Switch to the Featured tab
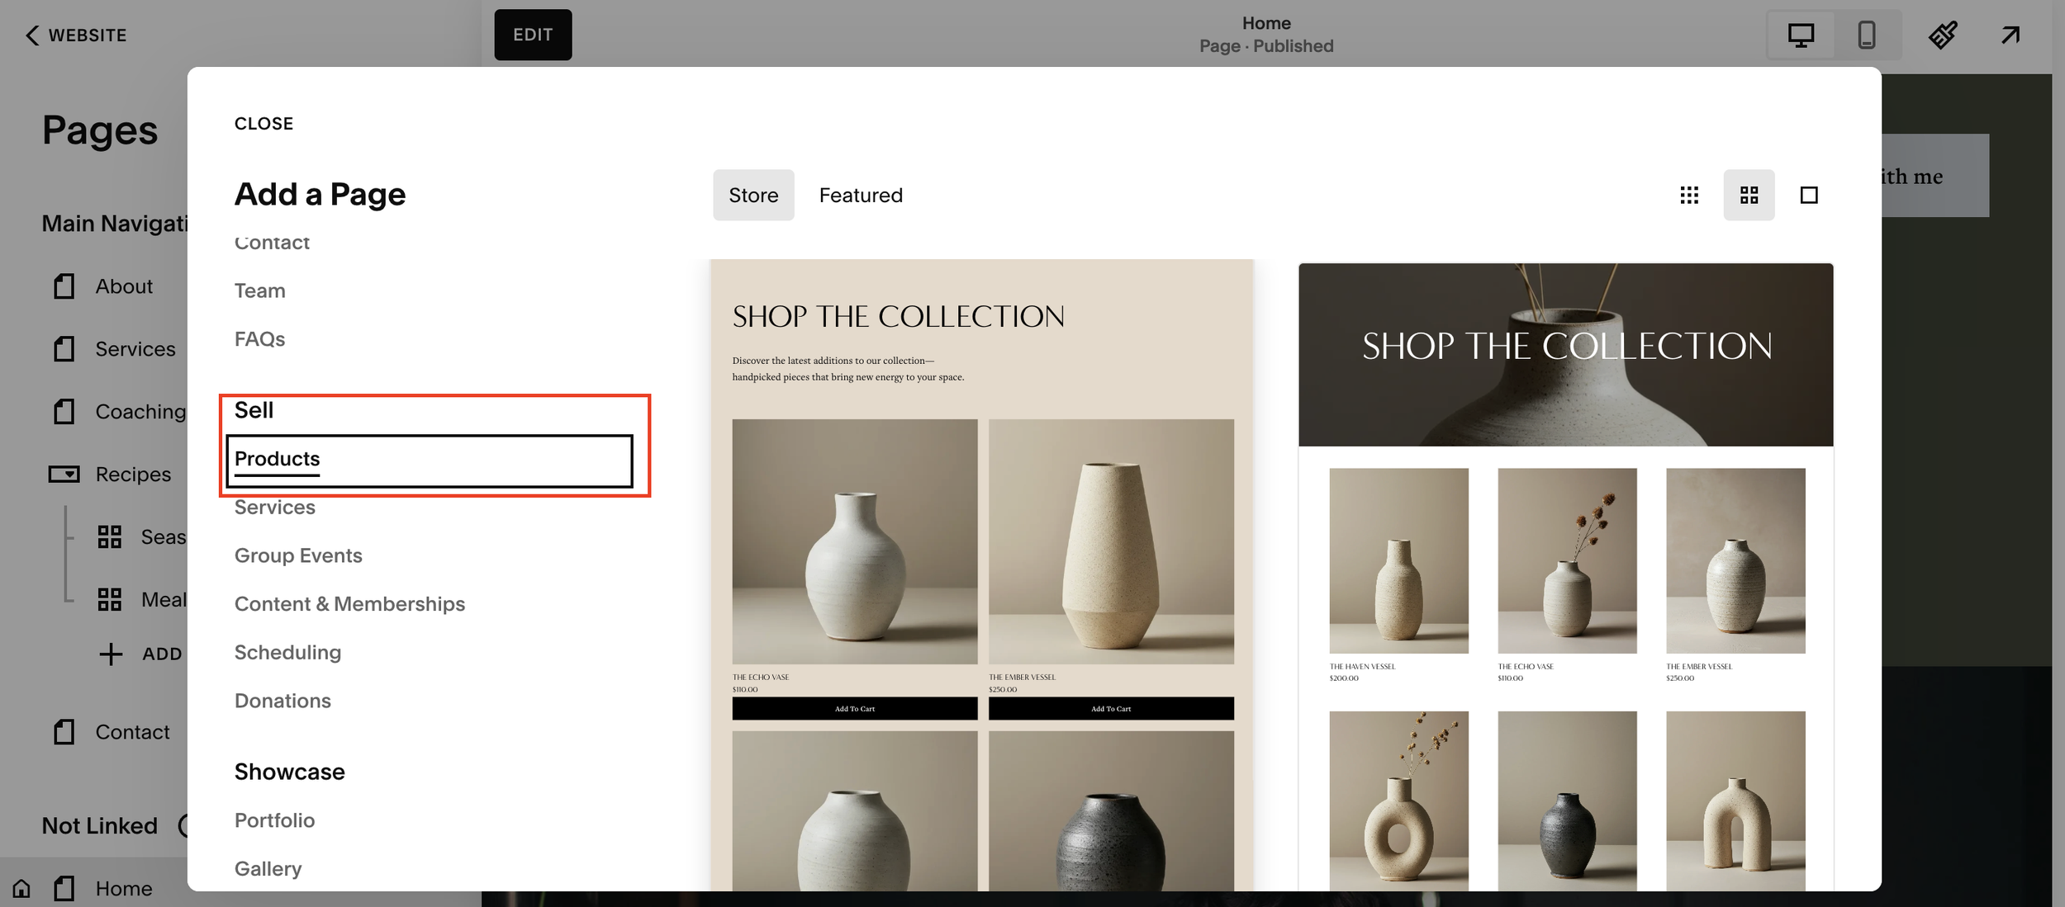The height and width of the screenshot is (907, 2065). coord(861,195)
